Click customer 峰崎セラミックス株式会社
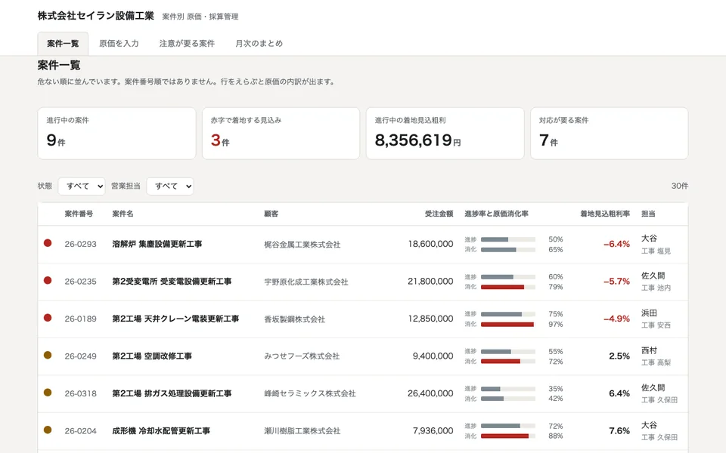This screenshot has height=453, width=726. 310,394
